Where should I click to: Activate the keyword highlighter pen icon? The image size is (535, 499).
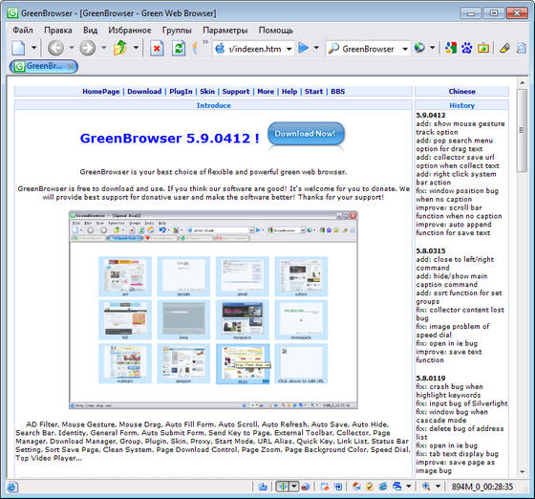pos(504,48)
